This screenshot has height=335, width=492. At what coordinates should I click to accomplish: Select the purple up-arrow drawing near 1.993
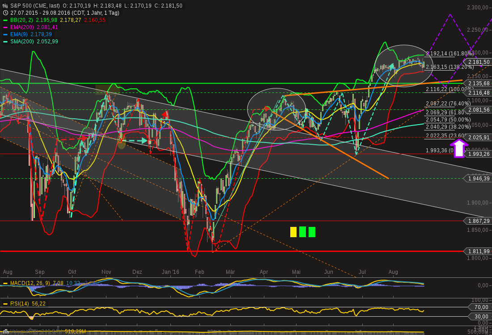(x=459, y=148)
